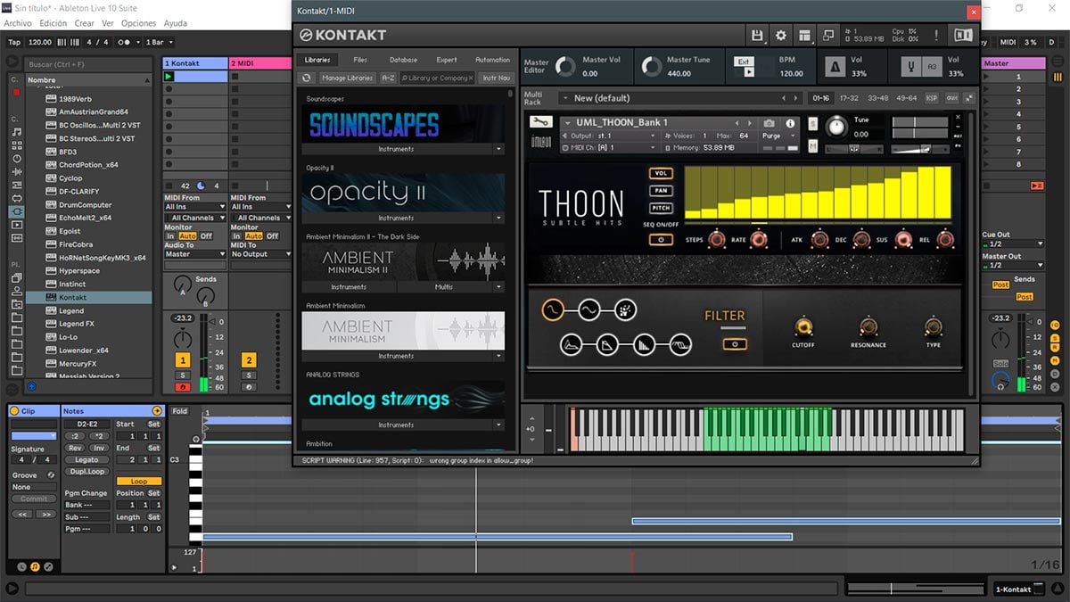This screenshot has height=602, width=1070.
Task: Switch to Kontakt Files tab
Action: [360, 60]
